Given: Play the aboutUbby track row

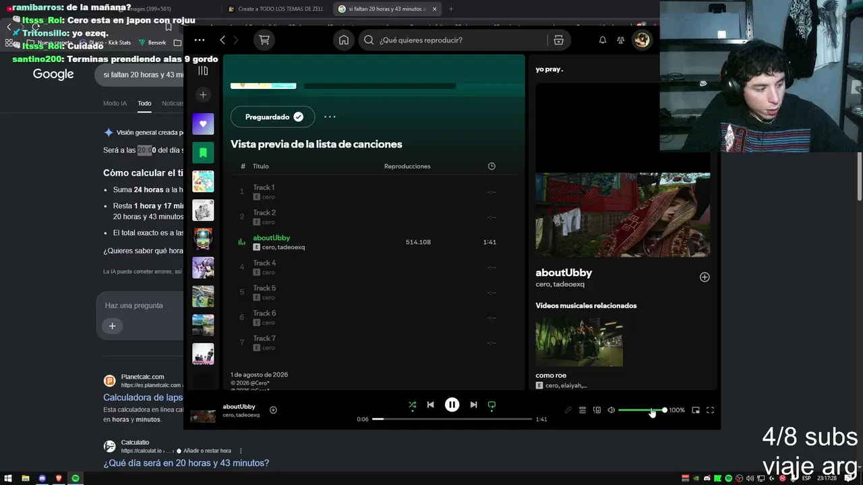Looking at the screenshot, I should [x=375, y=242].
